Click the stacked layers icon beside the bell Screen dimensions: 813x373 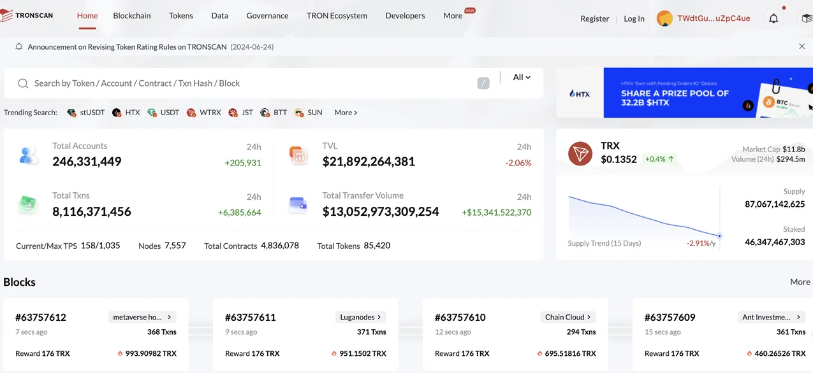click(x=806, y=18)
